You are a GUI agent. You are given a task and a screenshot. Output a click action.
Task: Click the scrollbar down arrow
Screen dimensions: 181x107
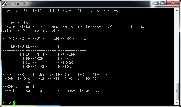tap(177, 102)
